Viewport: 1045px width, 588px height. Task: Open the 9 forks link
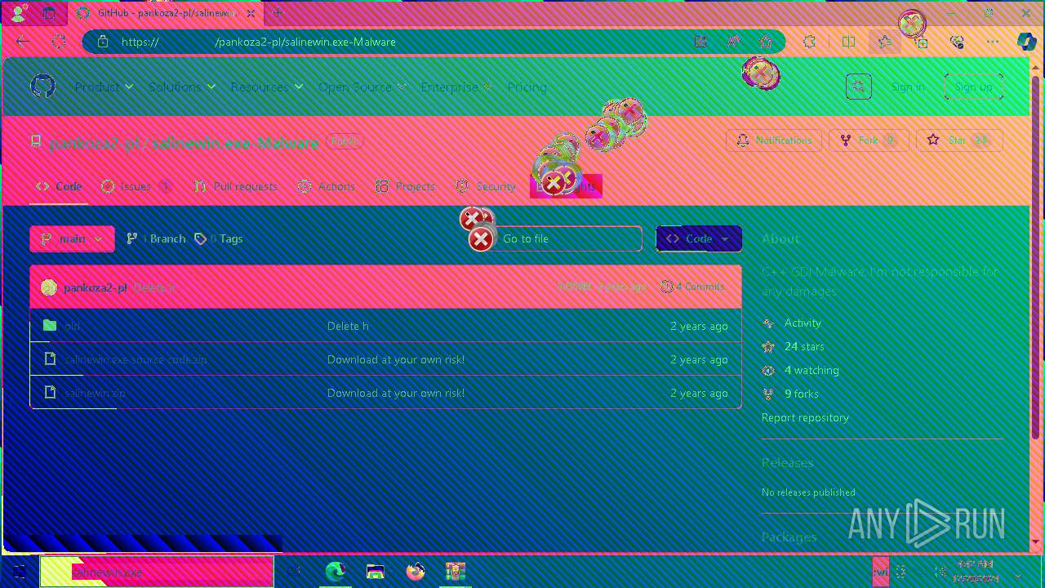click(802, 394)
